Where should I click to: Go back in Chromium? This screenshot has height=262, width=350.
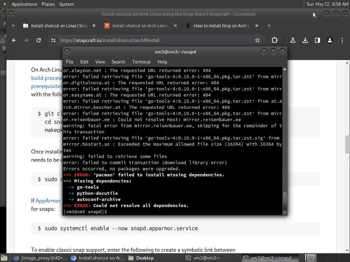14,40
